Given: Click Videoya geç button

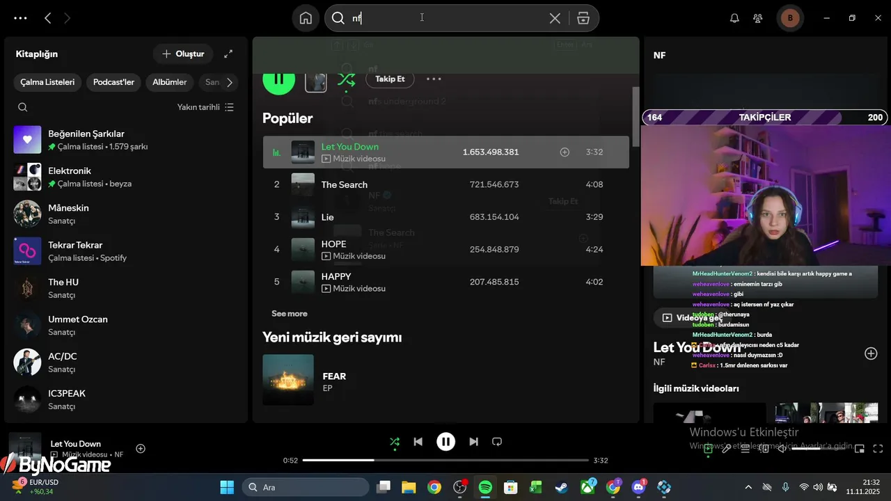Looking at the screenshot, I should point(693,317).
